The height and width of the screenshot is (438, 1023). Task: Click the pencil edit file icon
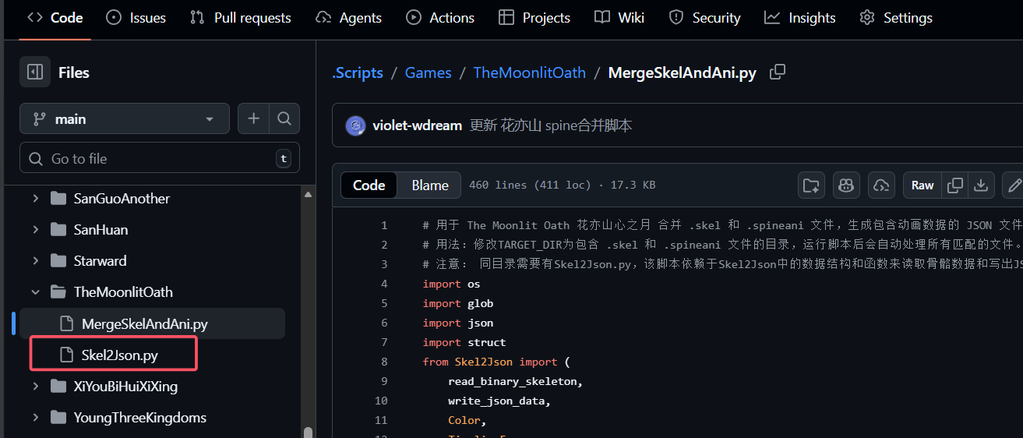coord(1014,185)
